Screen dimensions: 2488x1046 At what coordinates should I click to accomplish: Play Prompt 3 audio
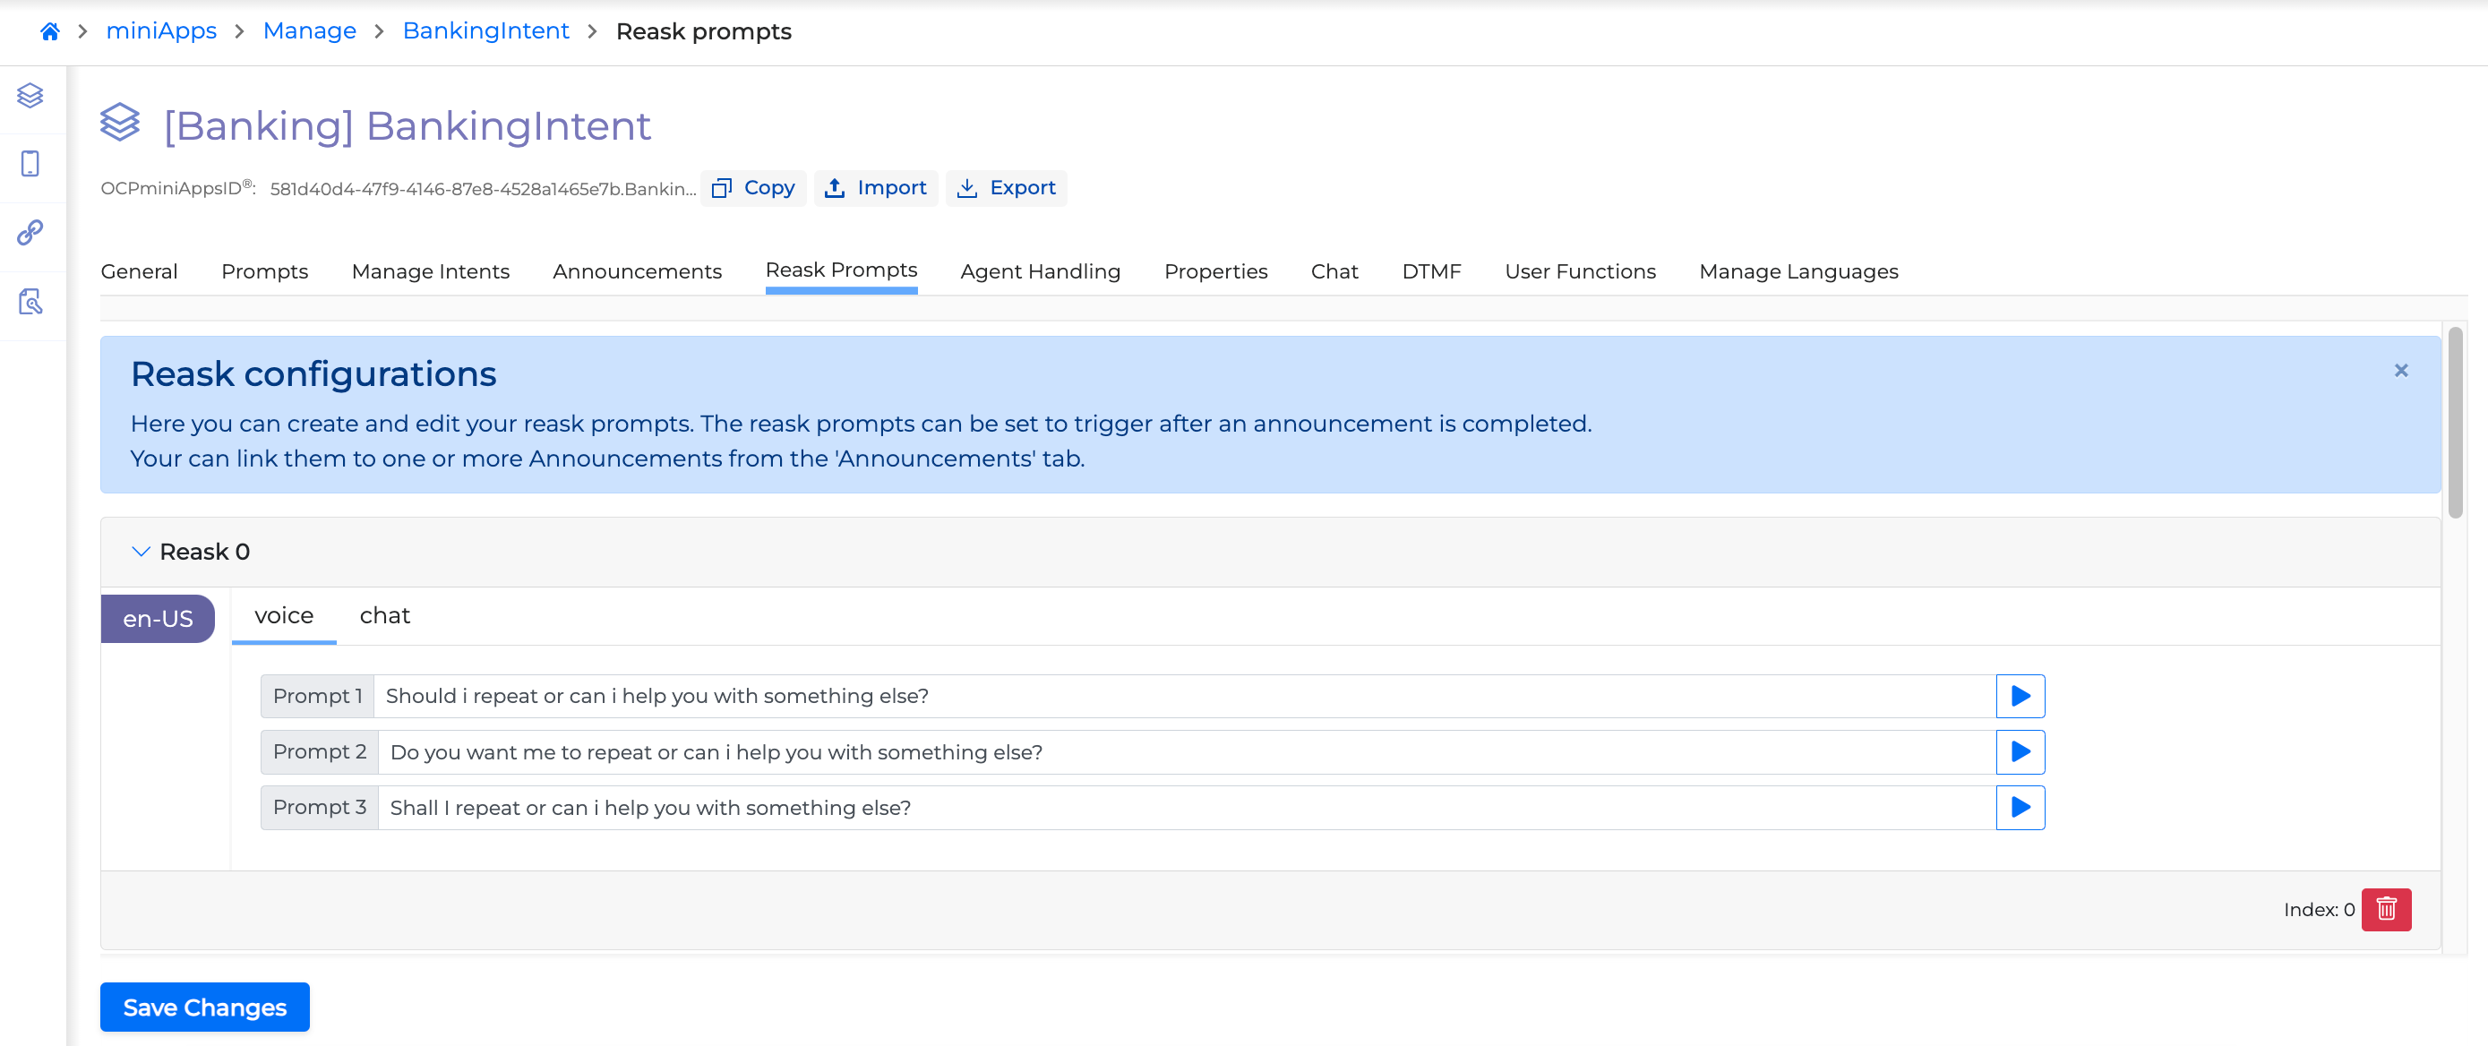coord(2020,807)
